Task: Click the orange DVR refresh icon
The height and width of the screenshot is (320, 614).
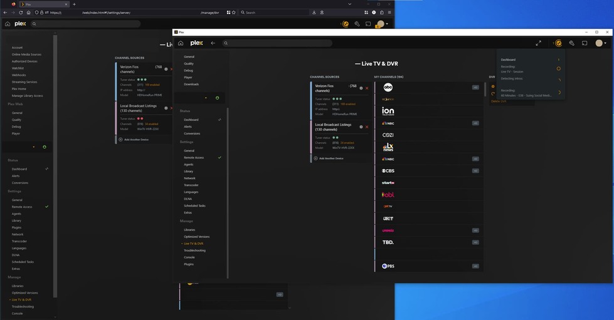Action: pos(493,93)
